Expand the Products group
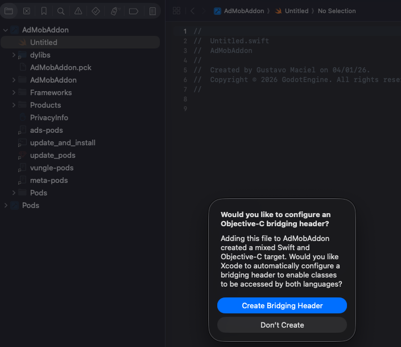Image resolution: width=401 pixels, height=347 pixels. click(x=14, y=105)
